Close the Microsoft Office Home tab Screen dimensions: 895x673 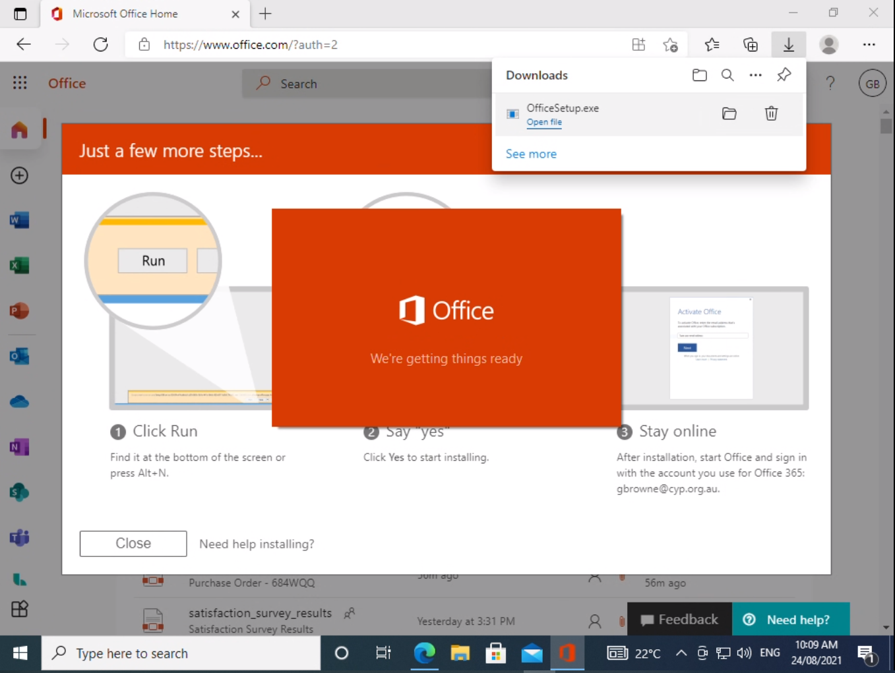click(x=235, y=14)
